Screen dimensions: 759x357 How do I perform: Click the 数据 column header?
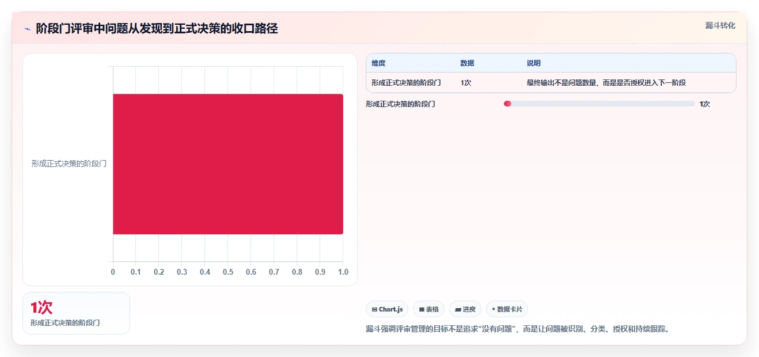467,63
